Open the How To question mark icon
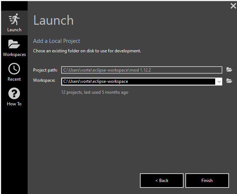This screenshot has height=194, width=237. pyautogui.click(x=14, y=93)
